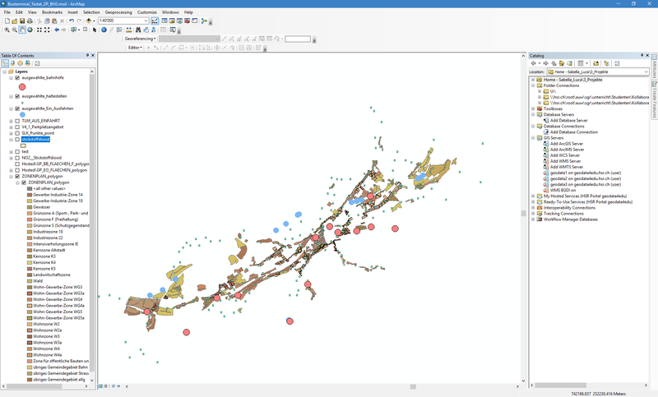
Task: Enable the TLM_AUS_EINFAHRT layer checkbox
Action: point(17,121)
